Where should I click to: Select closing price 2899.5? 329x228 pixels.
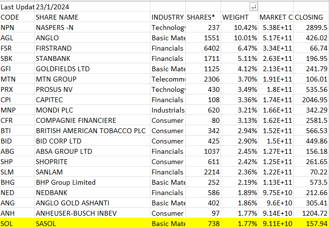(x=311, y=28)
